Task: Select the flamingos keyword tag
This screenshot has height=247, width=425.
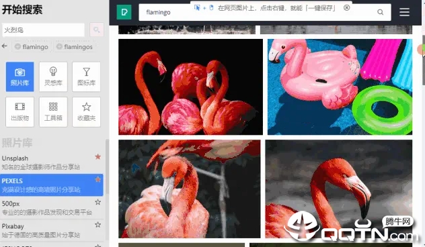Action: point(75,47)
